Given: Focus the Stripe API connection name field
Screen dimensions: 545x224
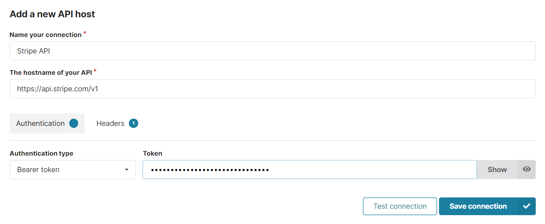Looking at the screenshot, I should (x=272, y=51).
